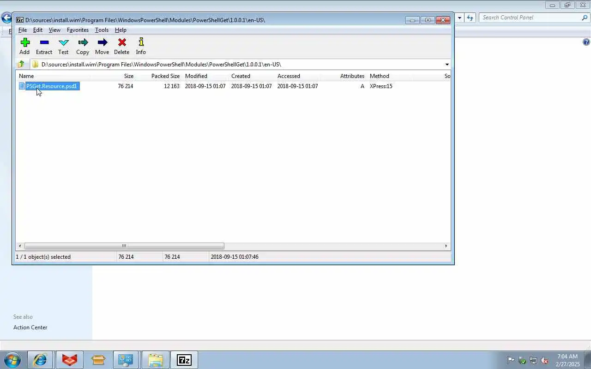Screen dimensions: 591x369
Task: Sort by the Modified column header
Action: (x=205, y=76)
